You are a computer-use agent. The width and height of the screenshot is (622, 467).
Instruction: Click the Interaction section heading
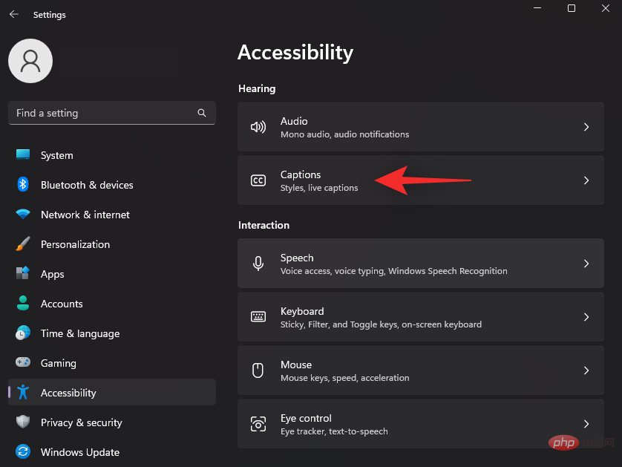(263, 225)
